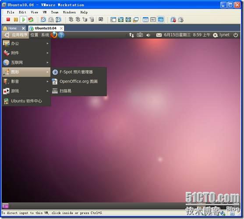244x219 pixels.
Task: Expand the 游戏 Games submenu
Action: [x=26, y=91]
